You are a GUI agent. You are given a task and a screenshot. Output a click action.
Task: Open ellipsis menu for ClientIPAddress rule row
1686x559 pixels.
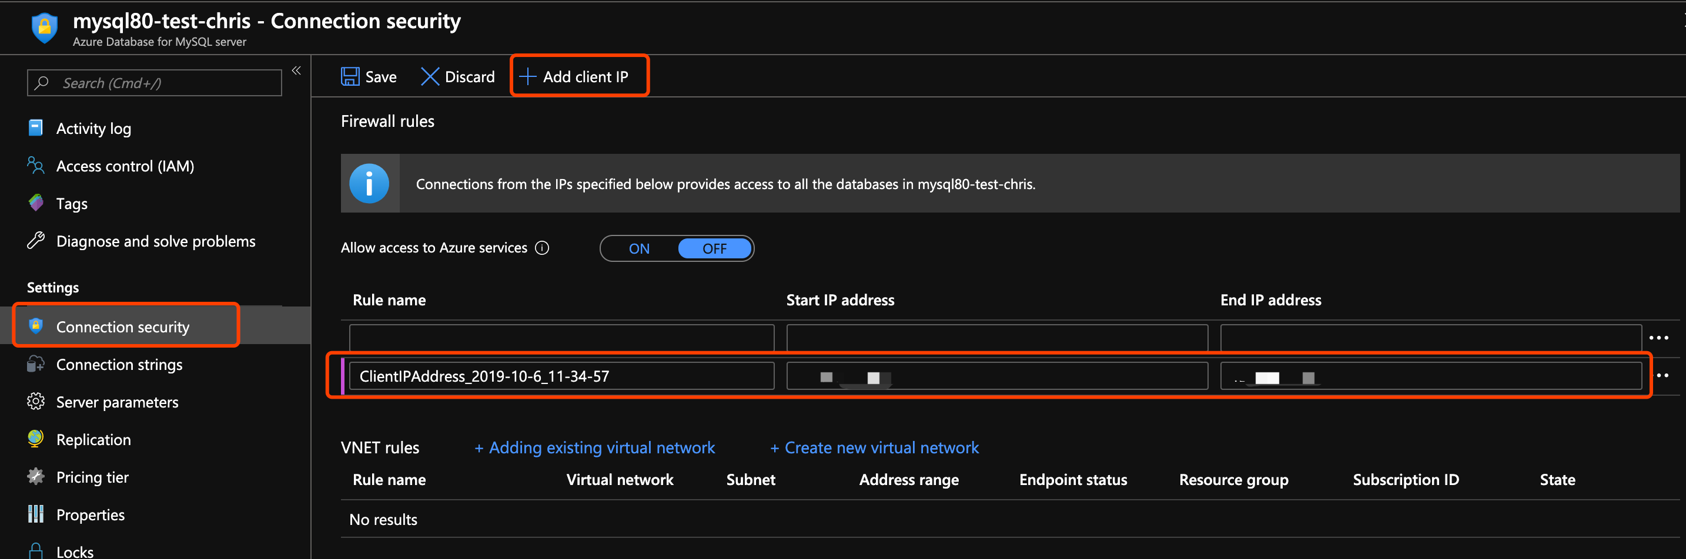[x=1662, y=375]
